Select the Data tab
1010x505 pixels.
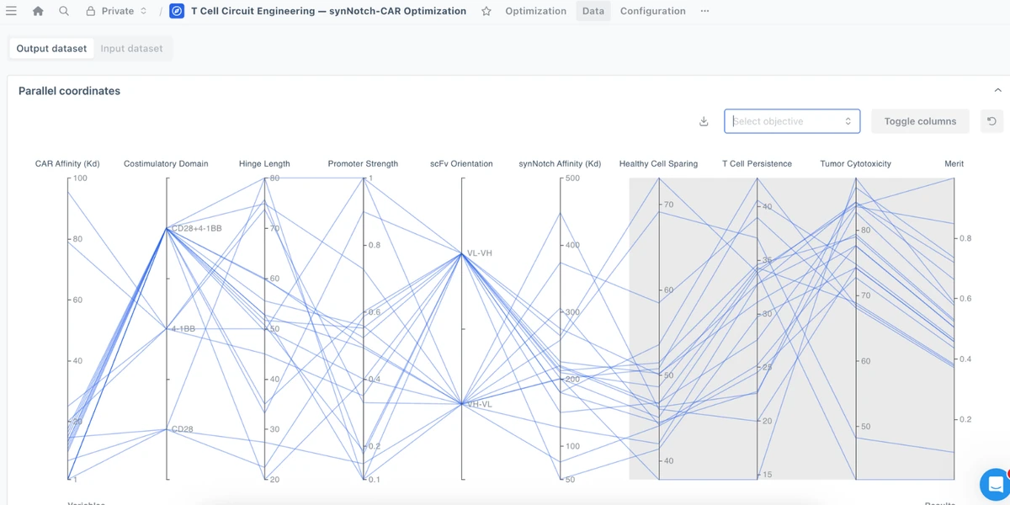(593, 11)
